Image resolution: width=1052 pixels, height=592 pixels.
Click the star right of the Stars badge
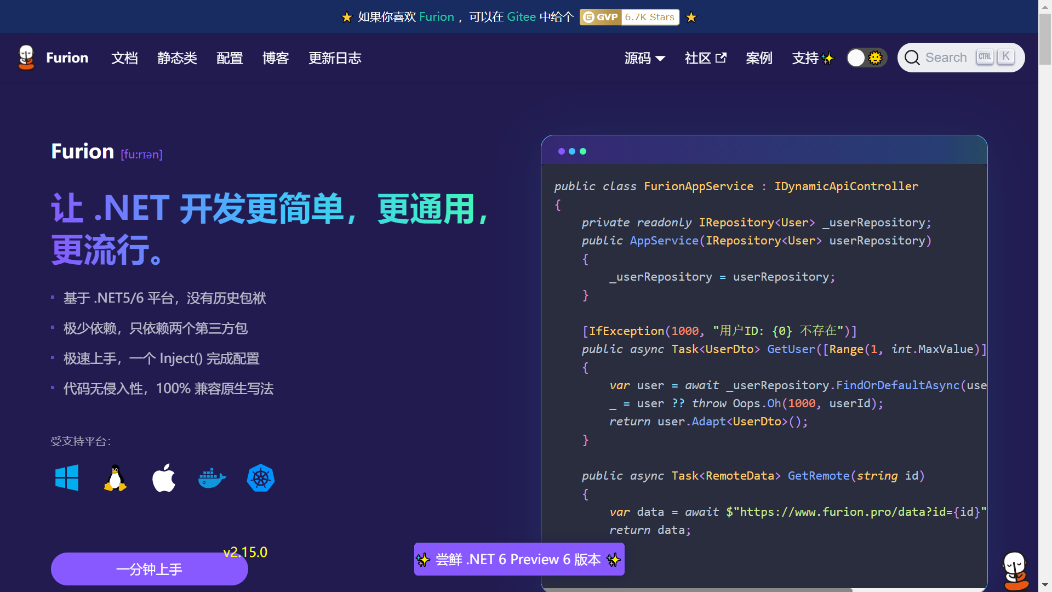tap(691, 17)
